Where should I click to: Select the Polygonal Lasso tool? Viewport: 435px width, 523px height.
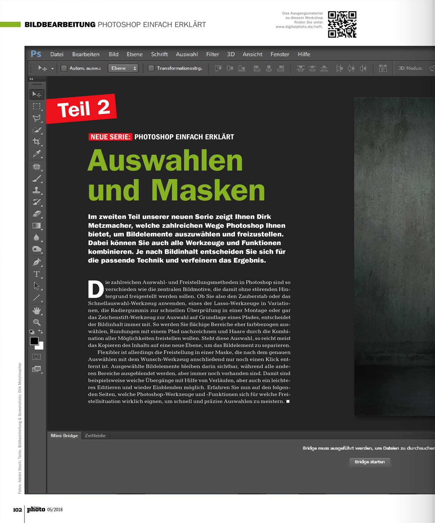37,118
